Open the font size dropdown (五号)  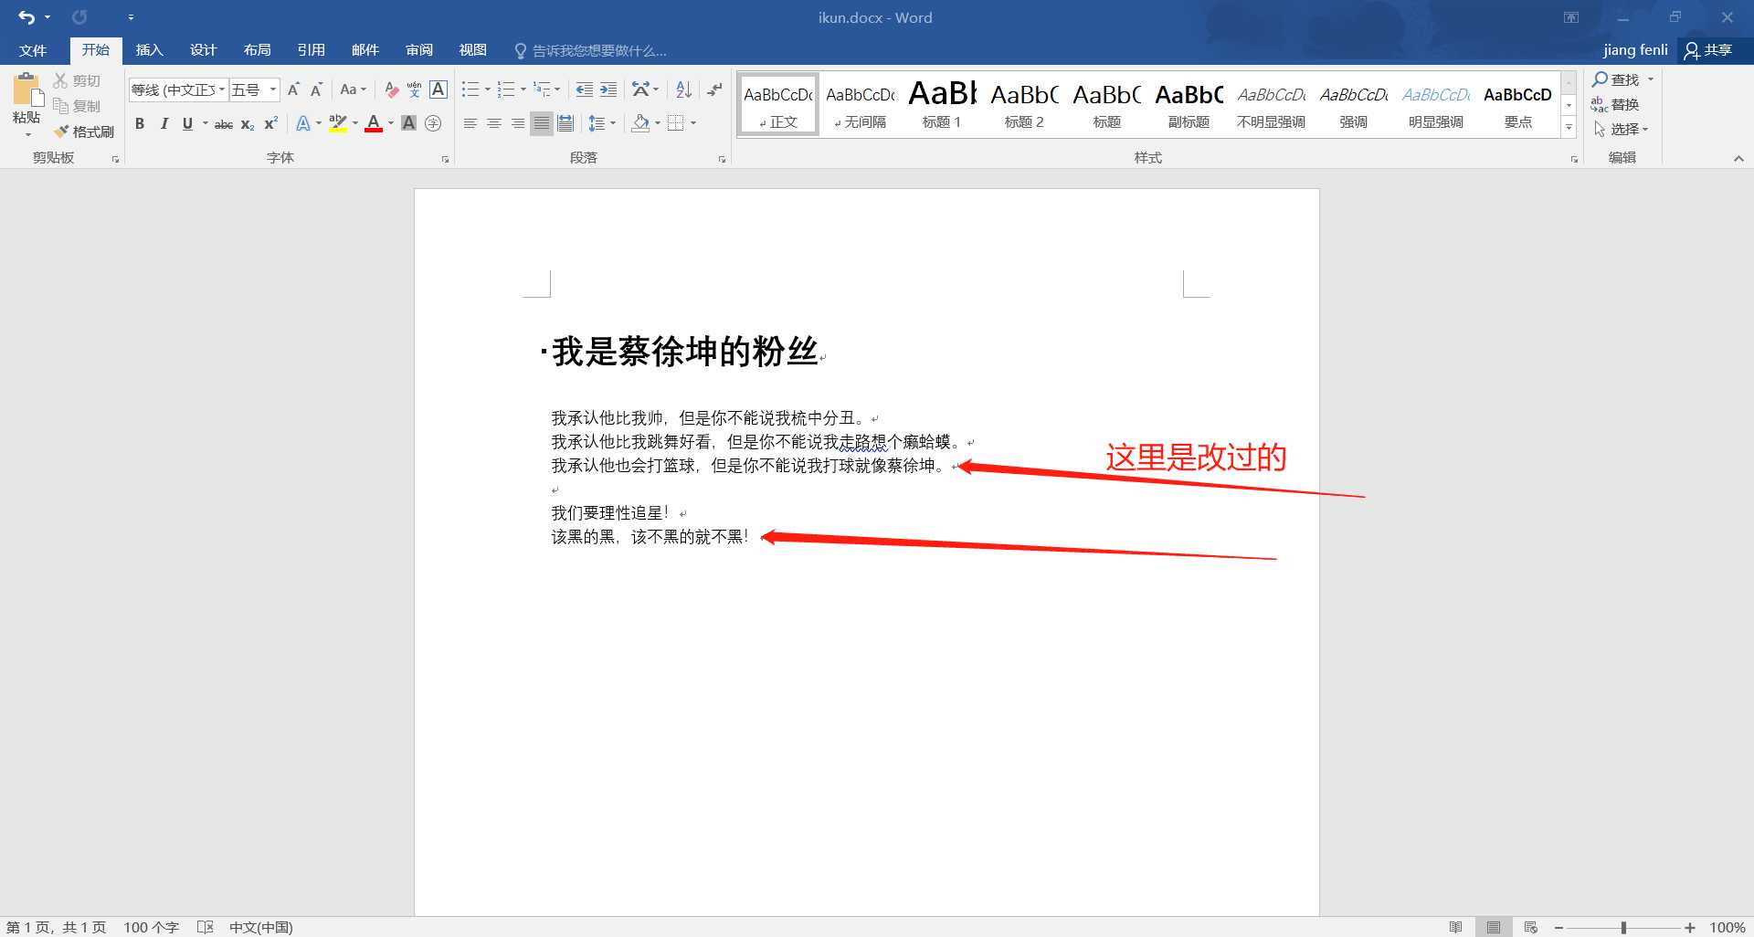[x=272, y=89]
